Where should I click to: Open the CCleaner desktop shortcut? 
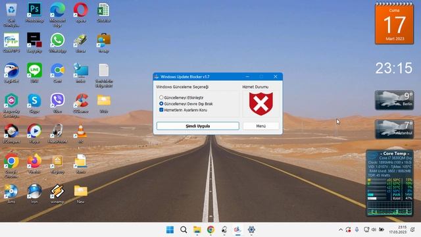pos(80,103)
